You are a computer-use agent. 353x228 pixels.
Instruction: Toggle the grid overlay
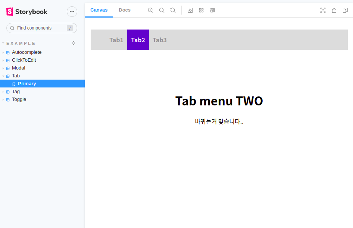201,10
